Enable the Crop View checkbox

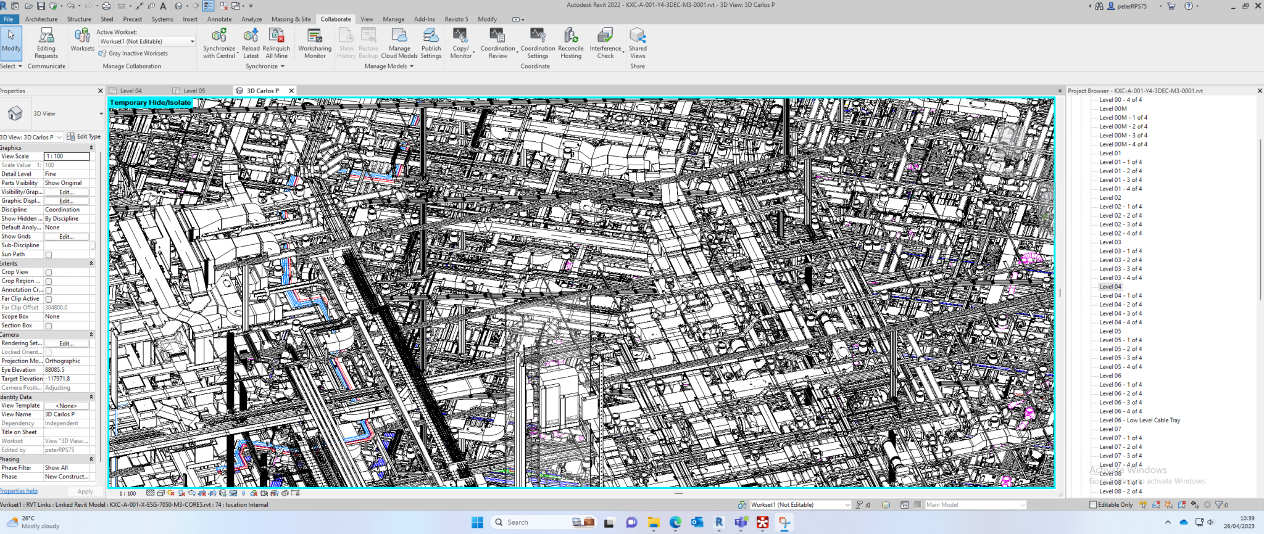point(49,273)
